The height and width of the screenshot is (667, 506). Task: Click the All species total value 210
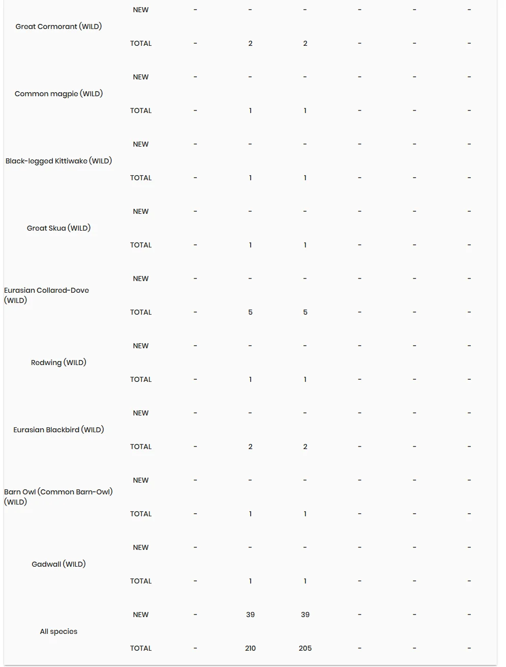click(250, 648)
